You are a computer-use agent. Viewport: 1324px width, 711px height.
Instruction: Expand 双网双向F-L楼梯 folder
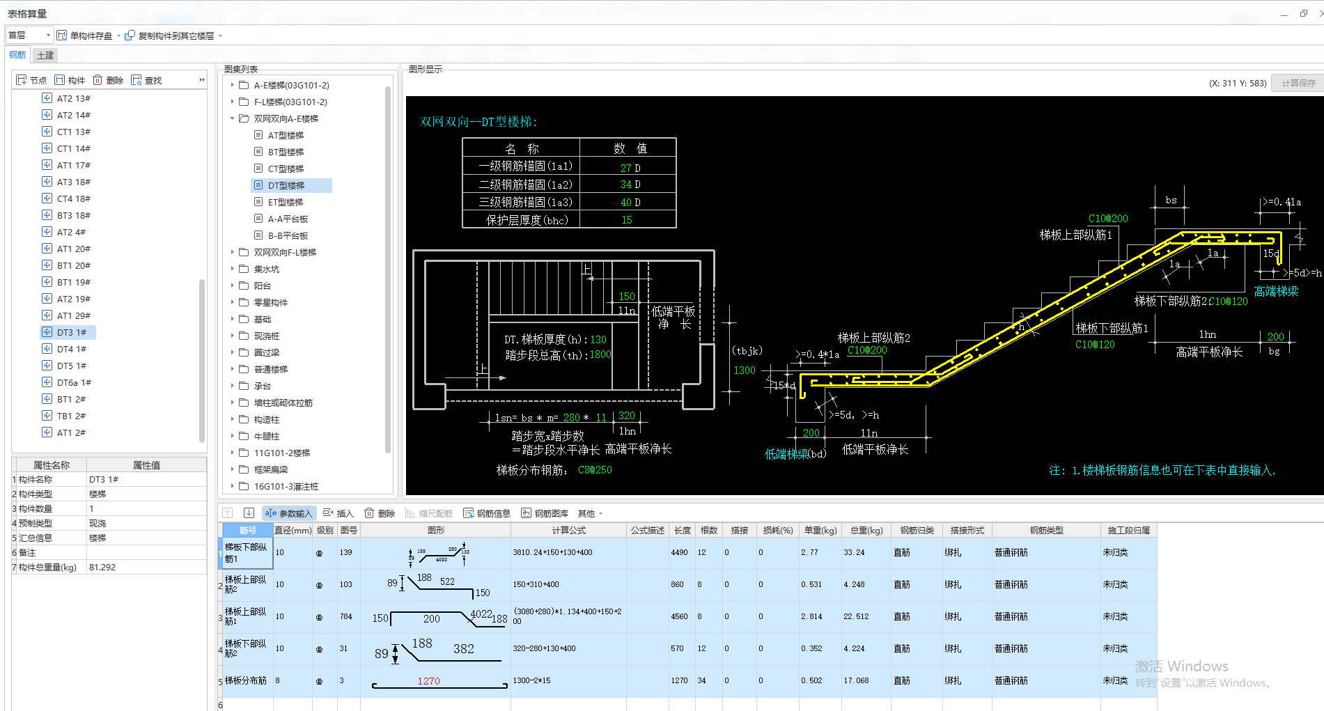(x=233, y=252)
